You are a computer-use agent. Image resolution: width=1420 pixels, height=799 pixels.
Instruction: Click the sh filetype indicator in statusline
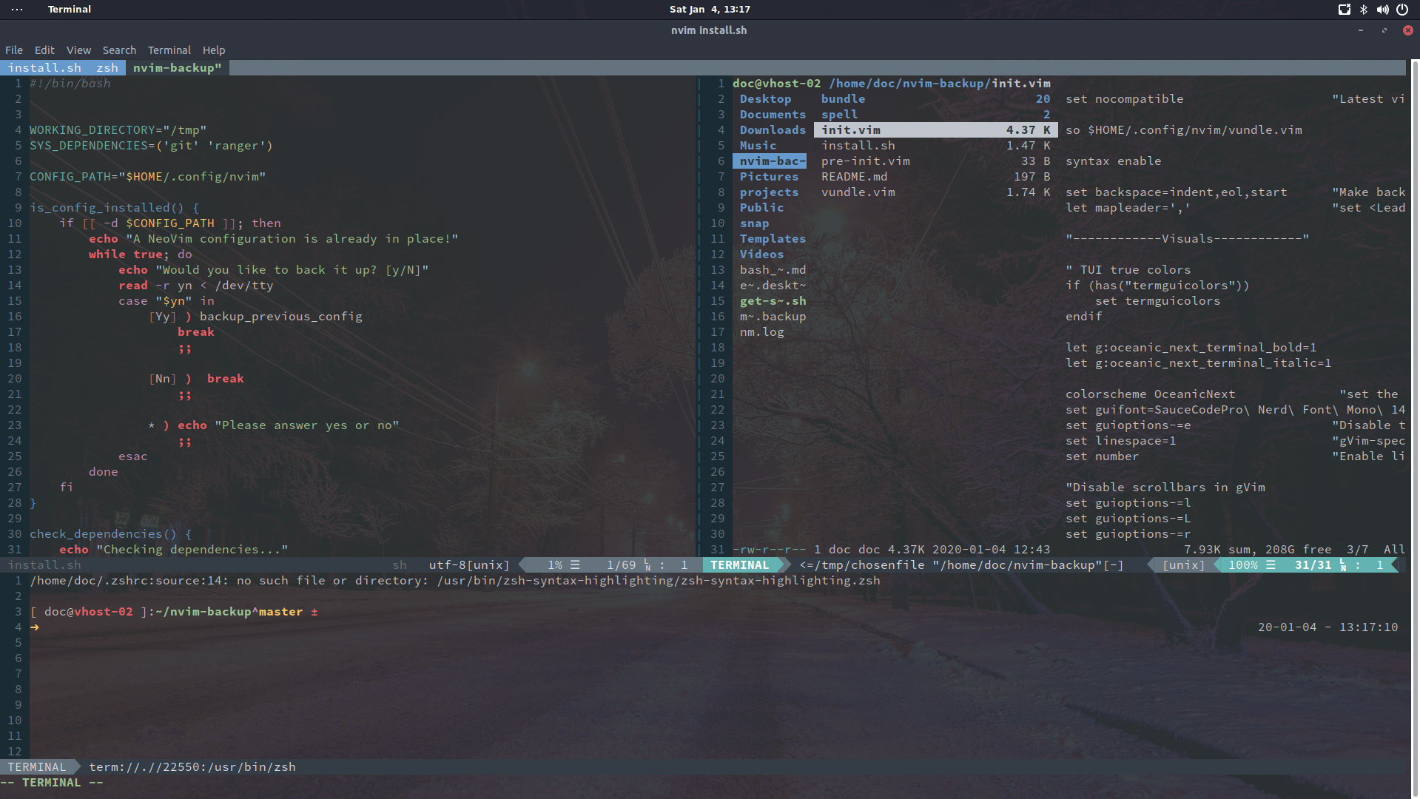(x=400, y=565)
